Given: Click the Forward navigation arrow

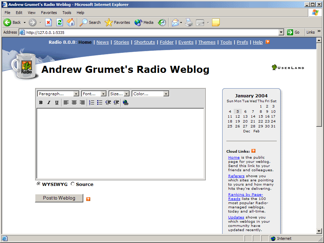Looking at the screenshot, I should tap(33, 22).
